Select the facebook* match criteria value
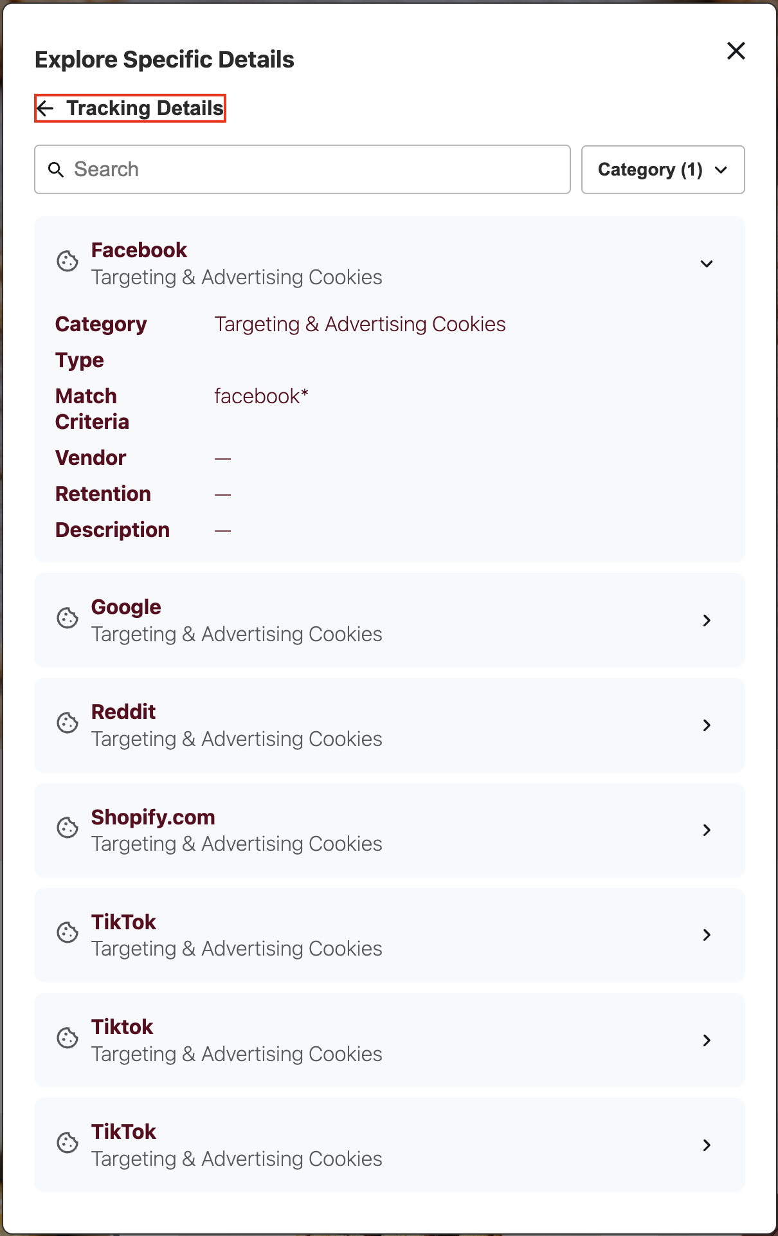Viewport: 778px width, 1236px height. [x=261, y=396]
